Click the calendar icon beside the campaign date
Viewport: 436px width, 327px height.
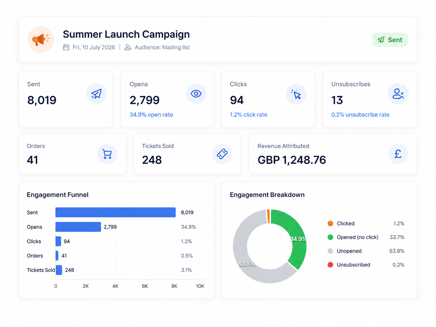click(66, 47)
